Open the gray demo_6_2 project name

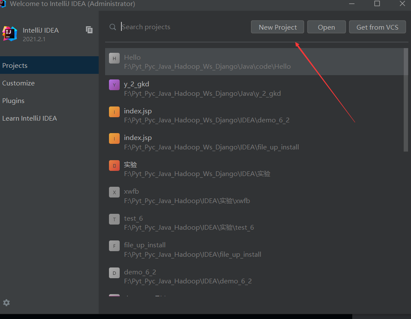pyautogui.click(x=140, y=272)
